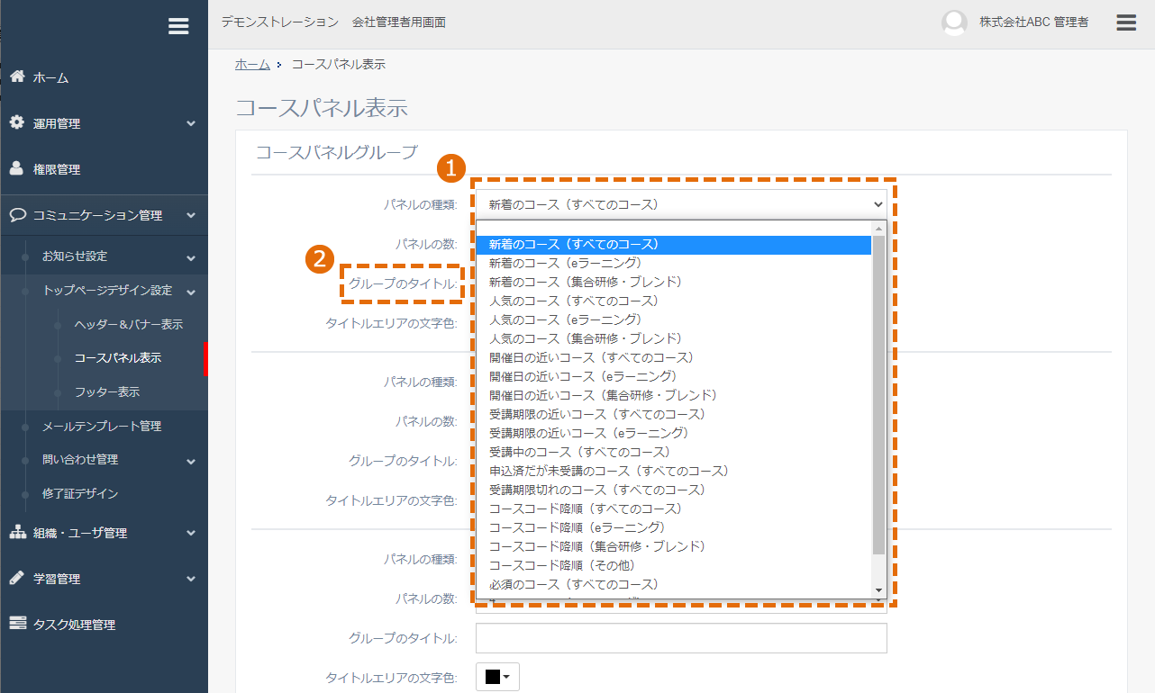Click the ホーム breadcrumb link

point(252,64)
